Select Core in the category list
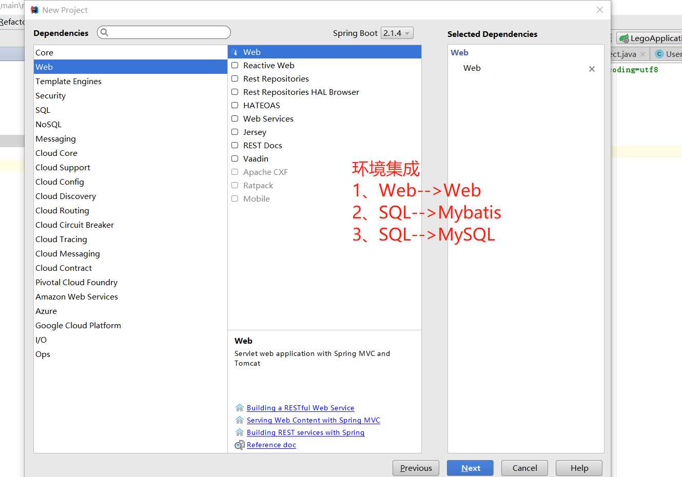The height and width of the screenshot is (477, 682). click(x=130, y=52)
